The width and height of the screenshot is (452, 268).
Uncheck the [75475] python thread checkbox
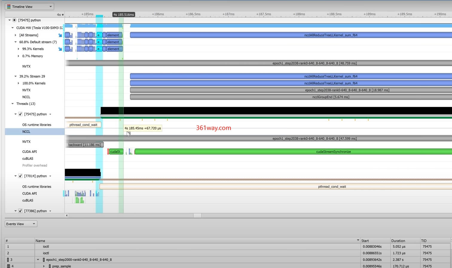[20, 114]
